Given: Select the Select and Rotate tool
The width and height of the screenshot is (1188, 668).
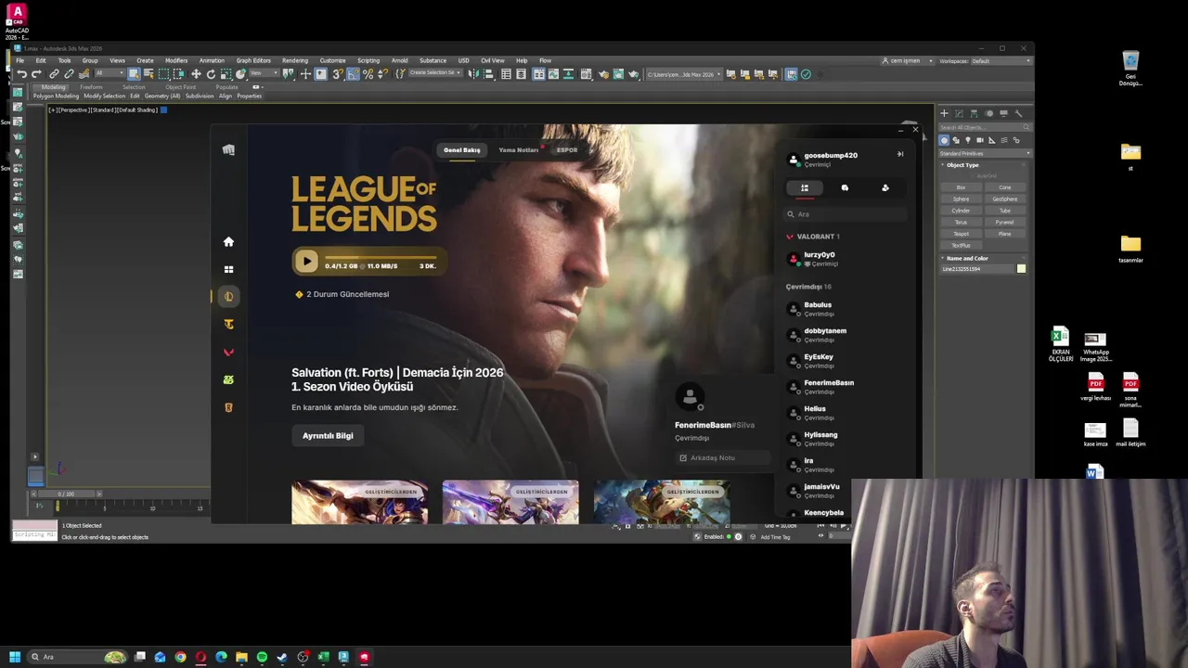Looking at the screenshot, I should (211, 73).
